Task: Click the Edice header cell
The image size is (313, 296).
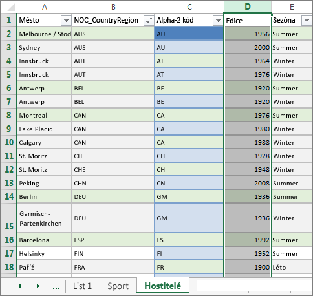Action: [248, 21]
